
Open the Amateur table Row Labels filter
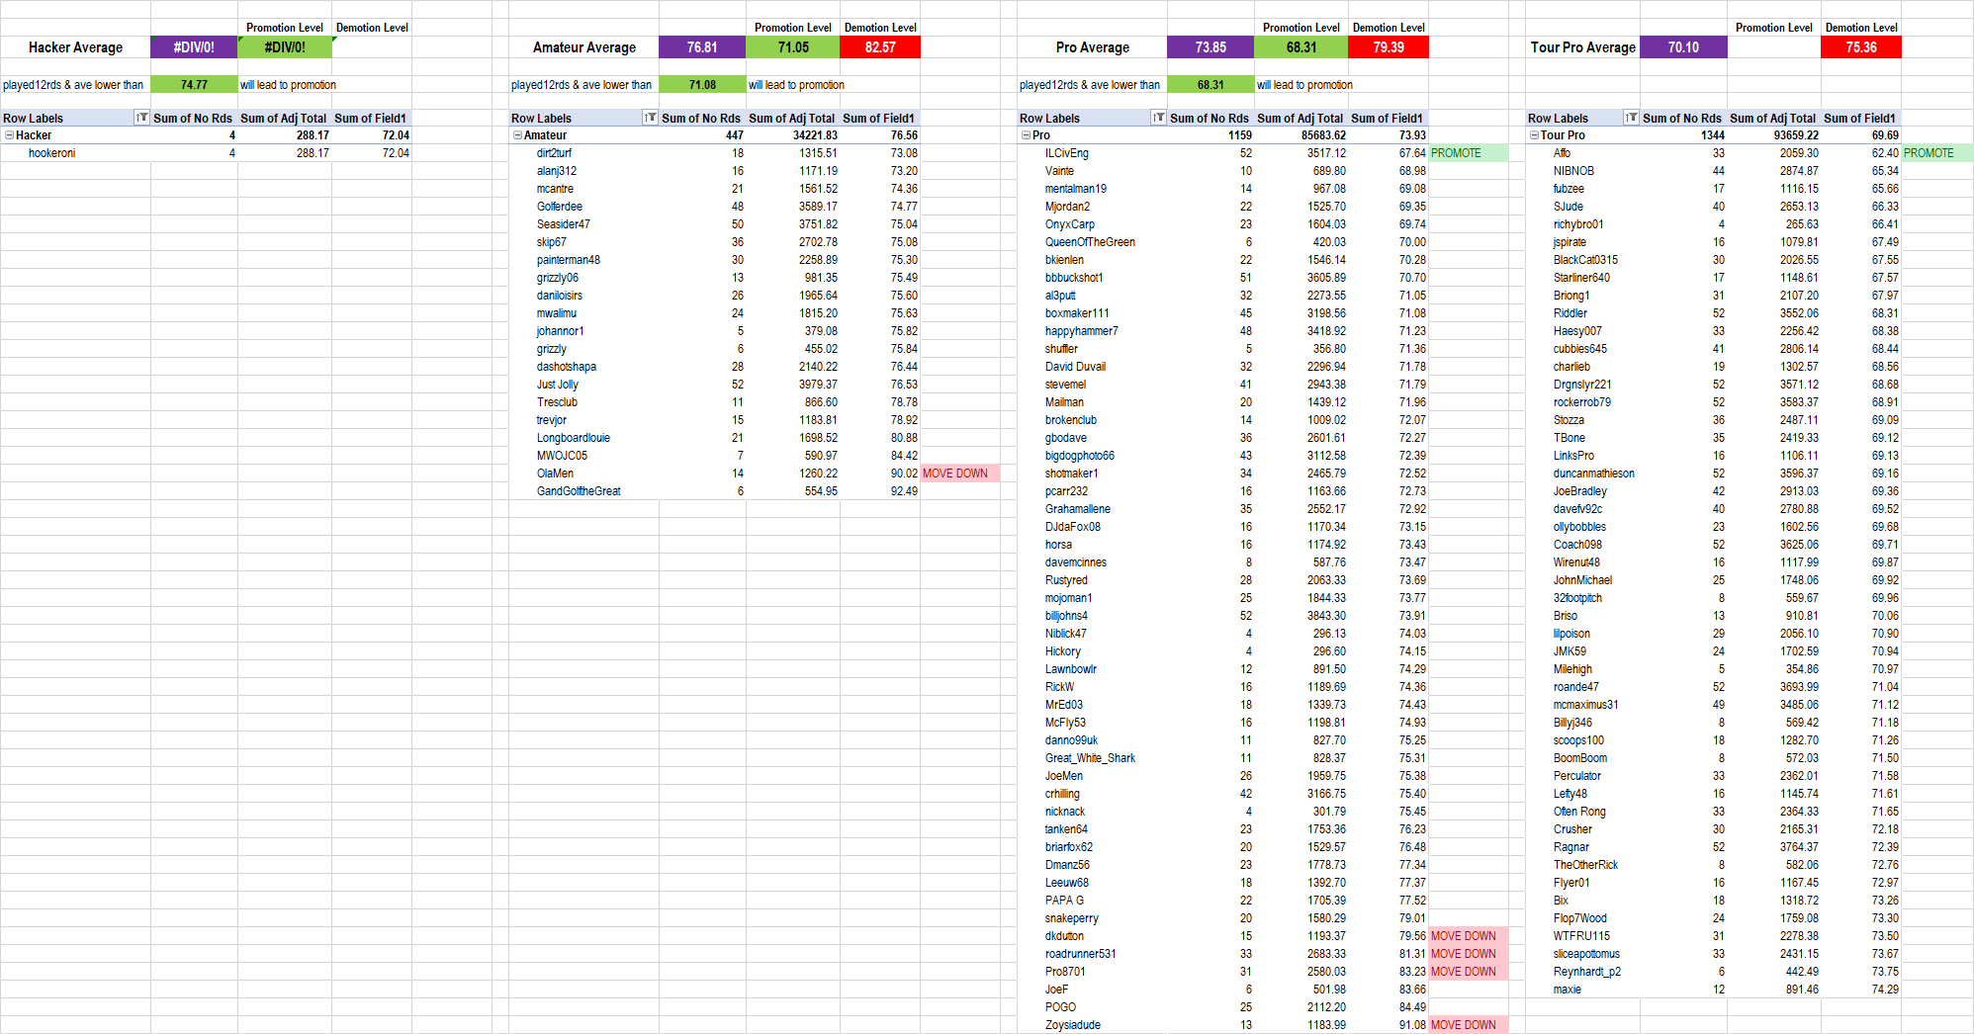(x=650, y=118)
